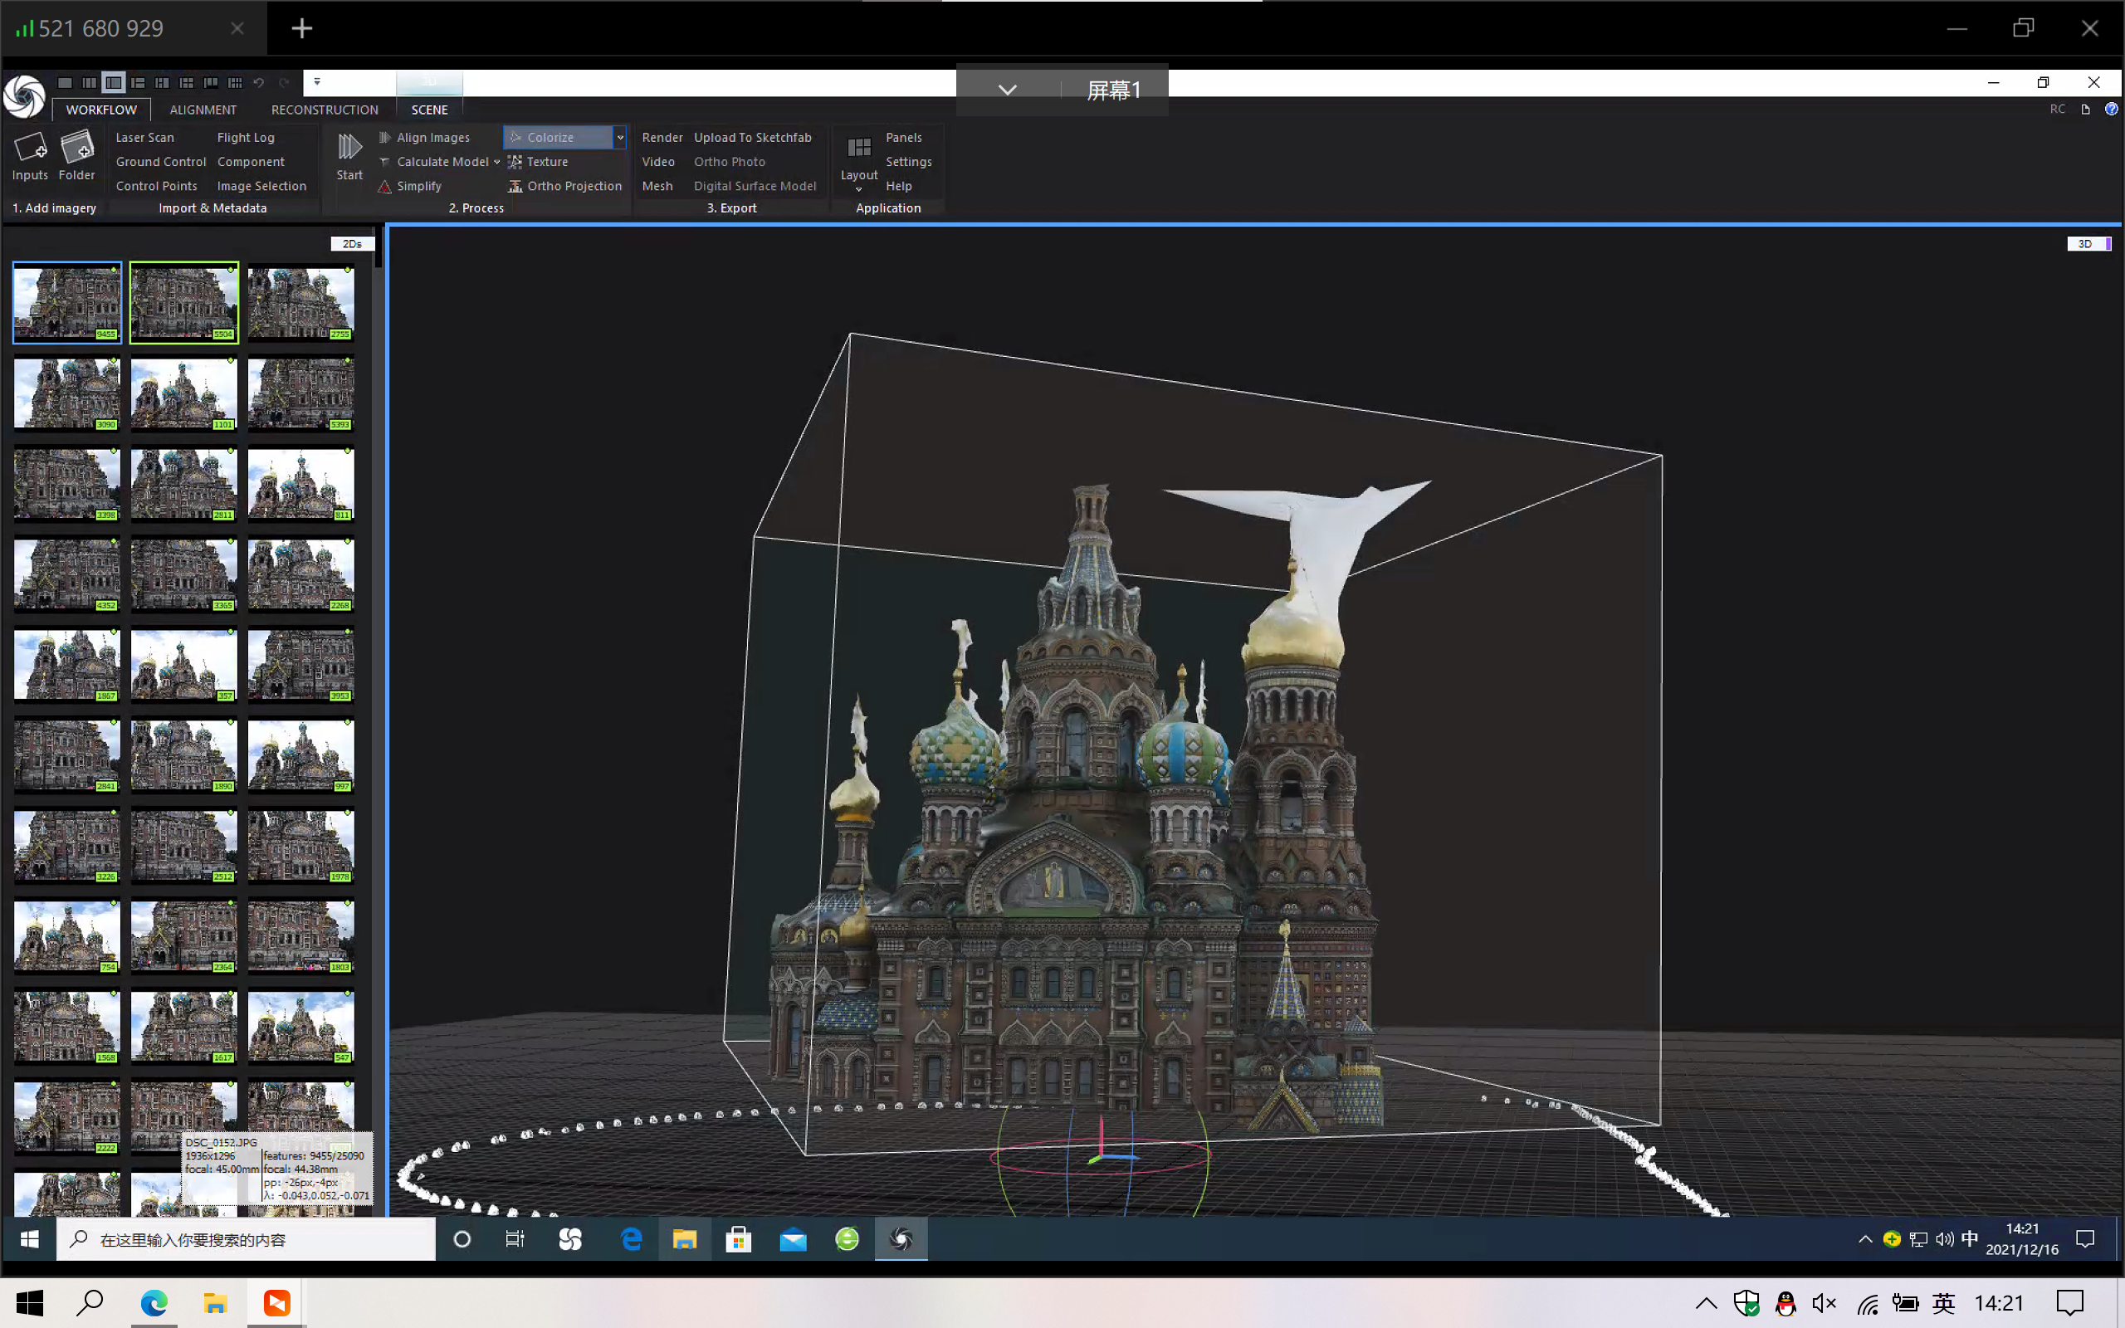Open the Layout dropdown chevron
Screen dimensions: 2125x1328
859,189
